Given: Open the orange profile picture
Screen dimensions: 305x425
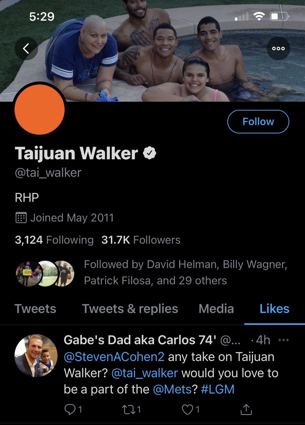Looking at the screenshot, I should [x=40, y=109].
